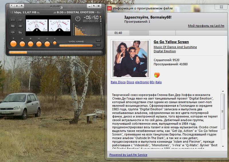Screen dimensions: 229x162
Task: Skip to previous track in AIMP
Action: click(39, 44)
